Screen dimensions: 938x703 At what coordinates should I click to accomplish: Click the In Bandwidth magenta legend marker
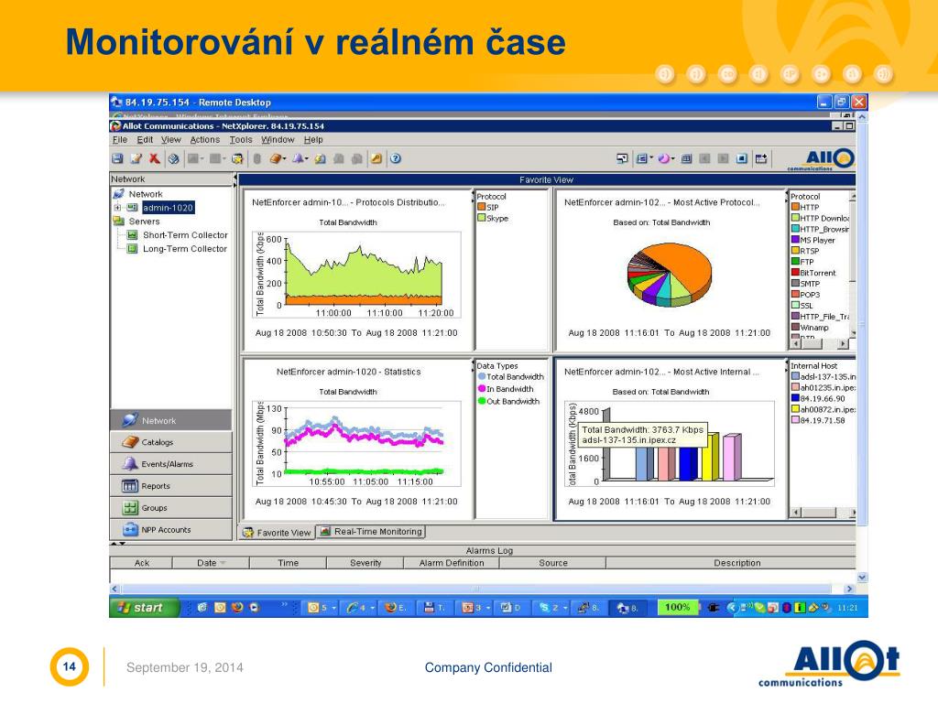tap(482, 388)
